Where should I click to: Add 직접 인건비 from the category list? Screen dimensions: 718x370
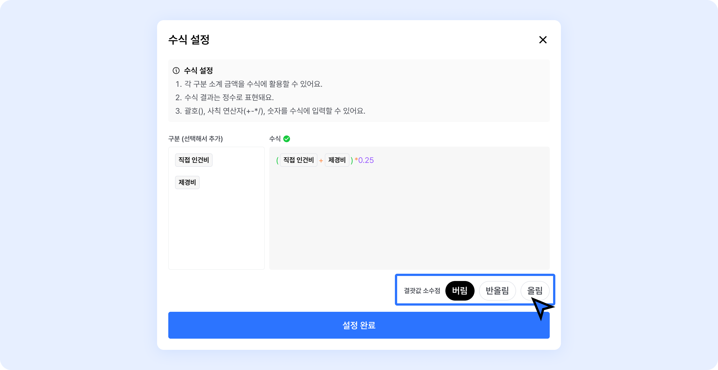point(194,160)
